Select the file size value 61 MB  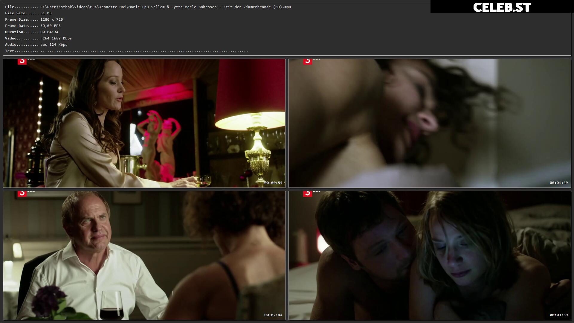point(46,13)
